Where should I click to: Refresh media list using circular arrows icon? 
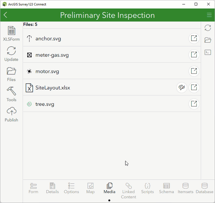pos(208,28)
